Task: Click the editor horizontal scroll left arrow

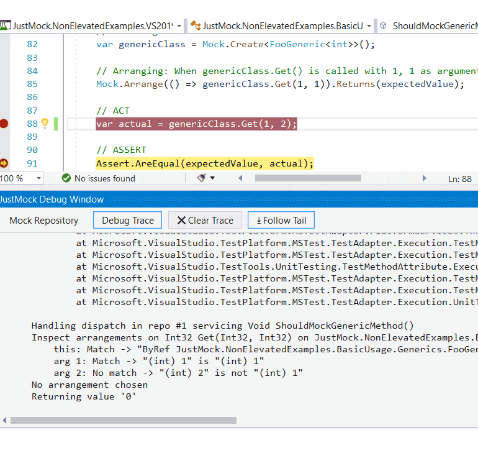Action: tap(240, 178)
